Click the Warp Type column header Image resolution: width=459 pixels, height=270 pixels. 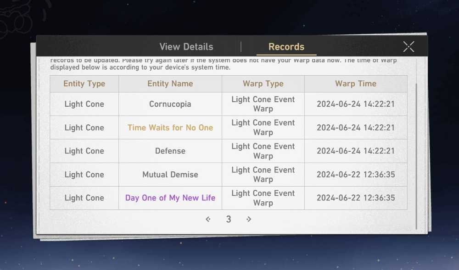pos(263,83)
